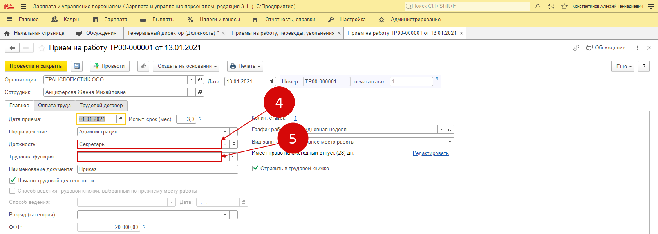The image size is (658, 234).
Task: Click the back navigation arrow
Action: 12,48
